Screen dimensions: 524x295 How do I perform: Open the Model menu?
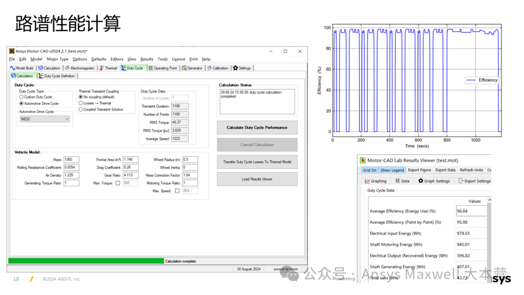(36, 59)
